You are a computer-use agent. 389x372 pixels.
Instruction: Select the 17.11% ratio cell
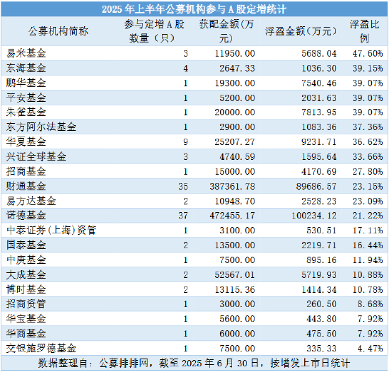368,231
